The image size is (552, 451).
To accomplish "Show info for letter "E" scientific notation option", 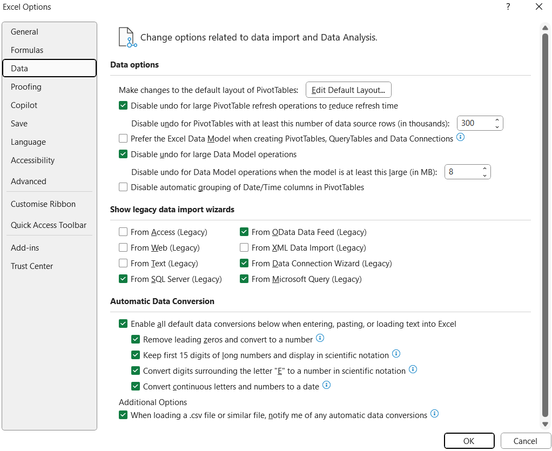I will (413, 369).
